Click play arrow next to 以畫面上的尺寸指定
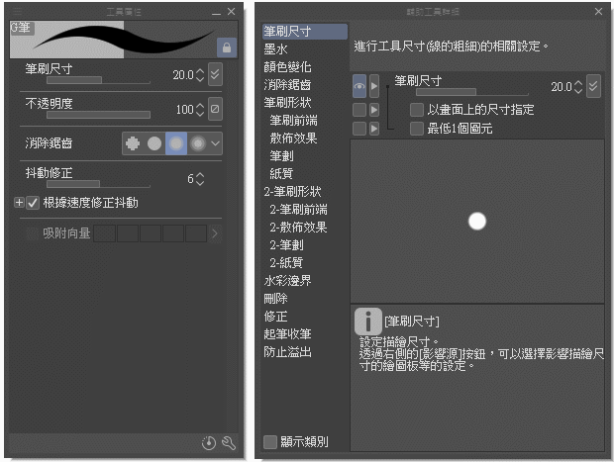This screenshot has width=614, height=462. tap(374, 110)
